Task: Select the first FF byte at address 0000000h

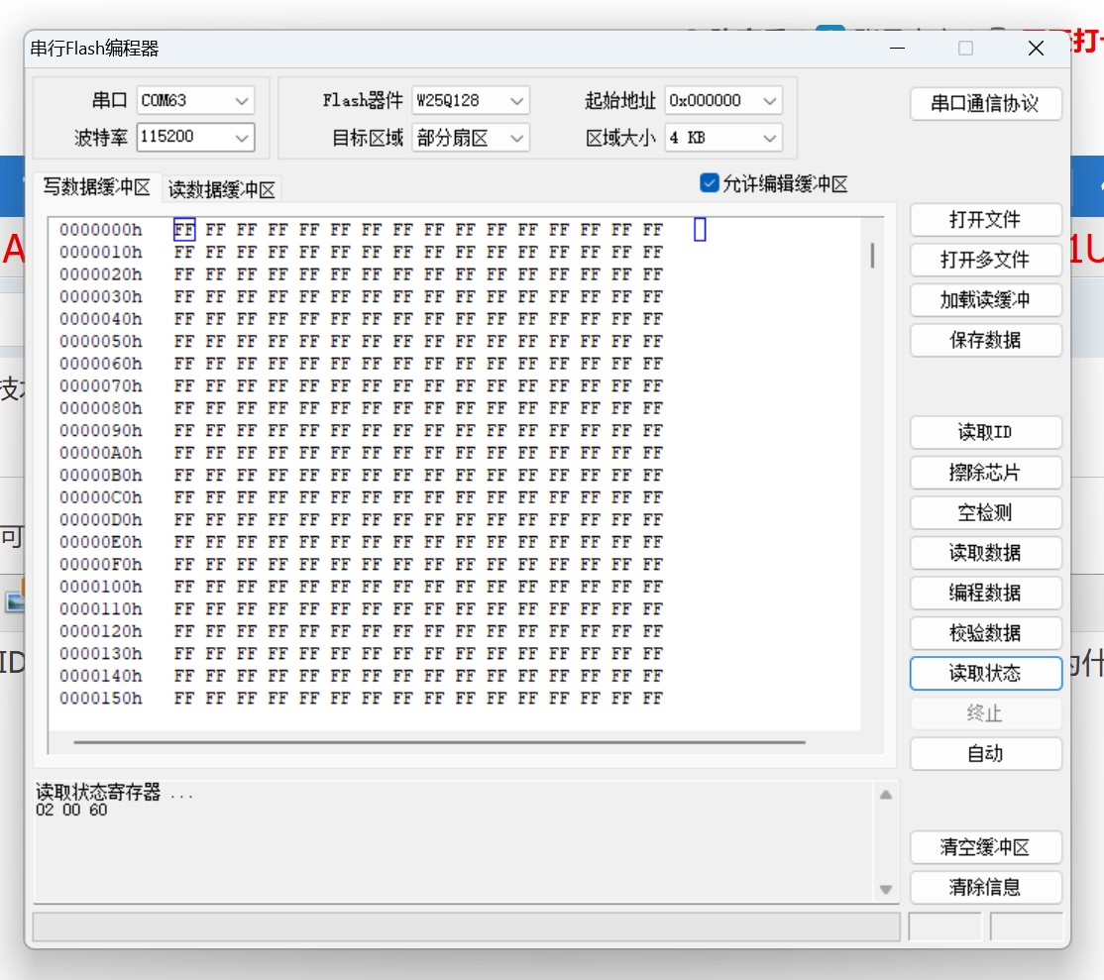Action: click(x=183, y=229)
